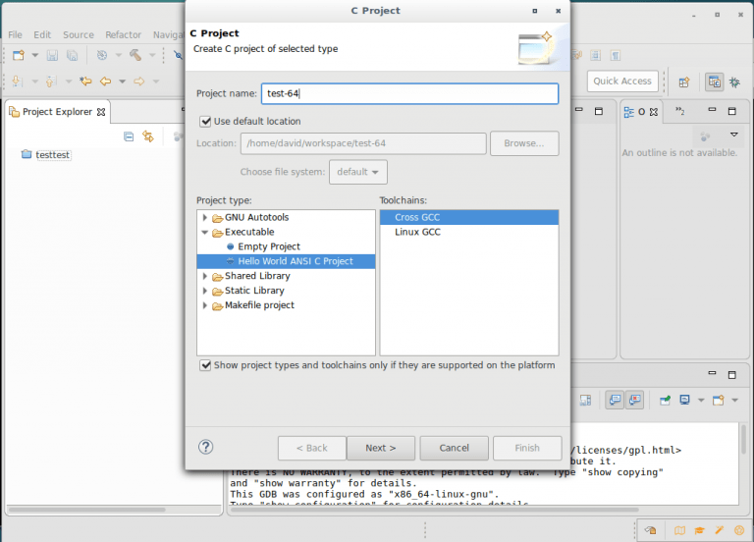Click the Save All icon in main toolbar
Viewport: 754px width, 542px height.
(x=72, y=55)
